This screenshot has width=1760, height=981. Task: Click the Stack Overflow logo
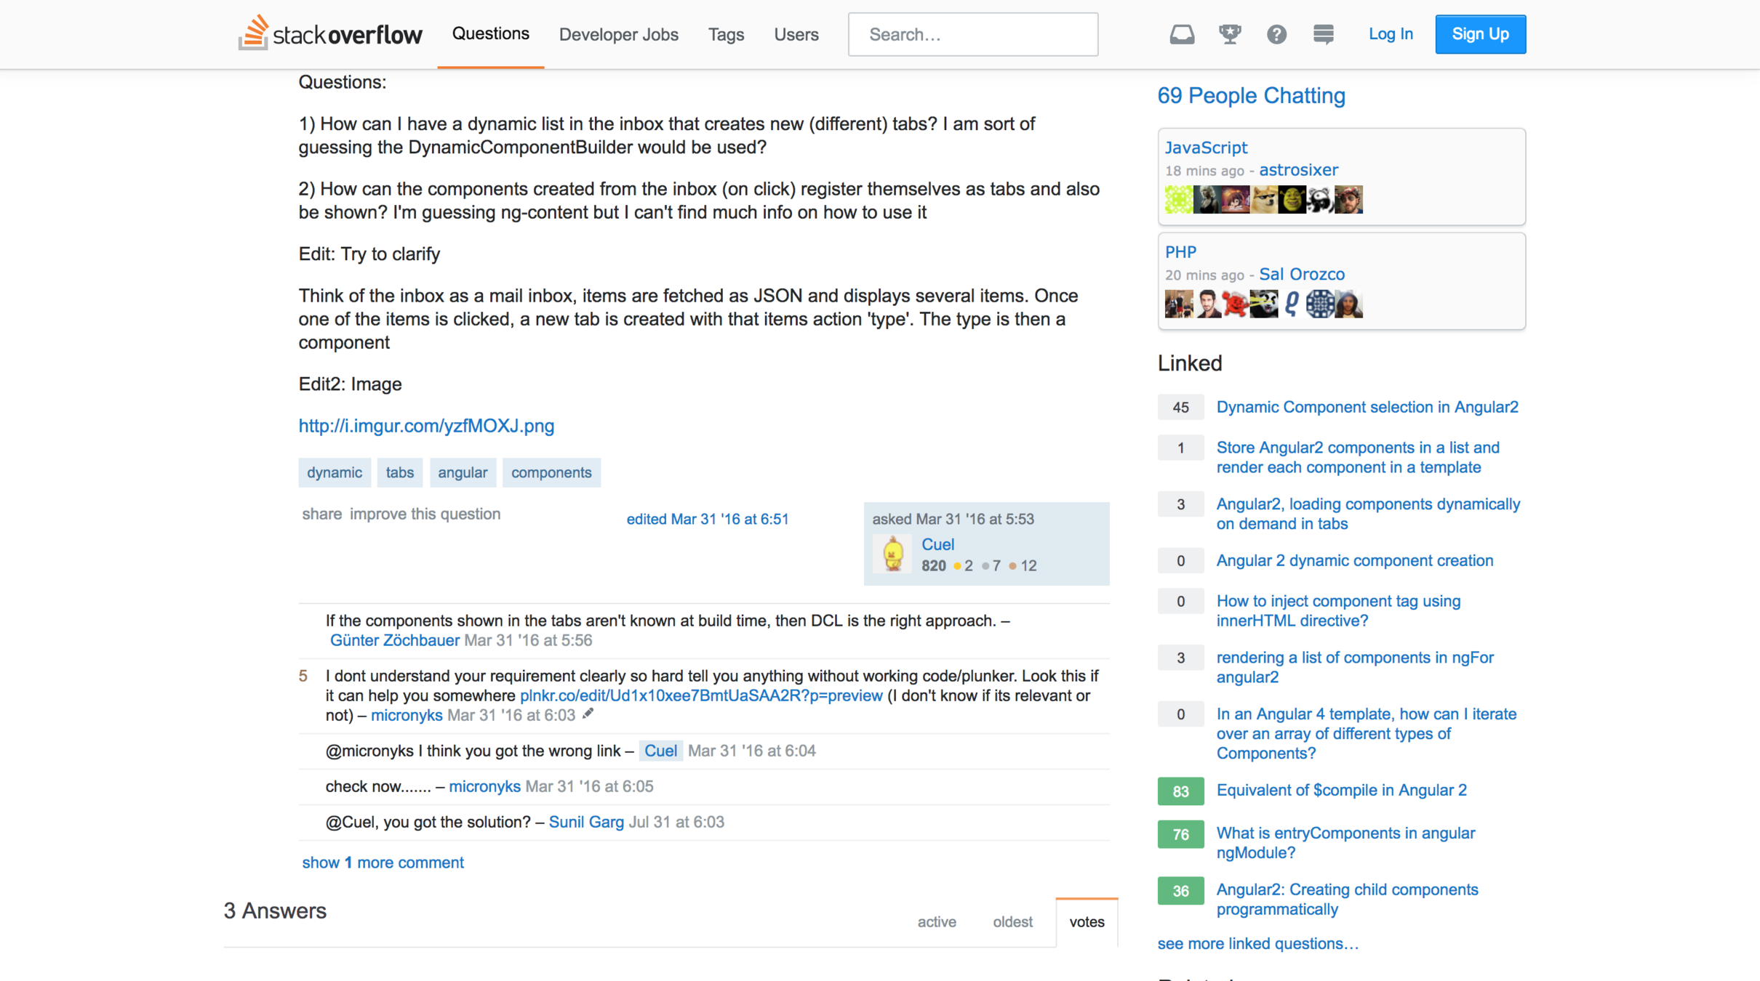point(330,33)
